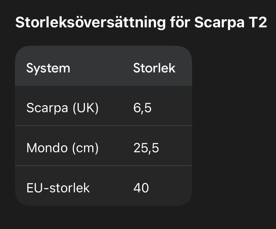Click divider line between Mondo and EU-storlek rows
The height and width of the screenshot is (229, 276).
103,166
